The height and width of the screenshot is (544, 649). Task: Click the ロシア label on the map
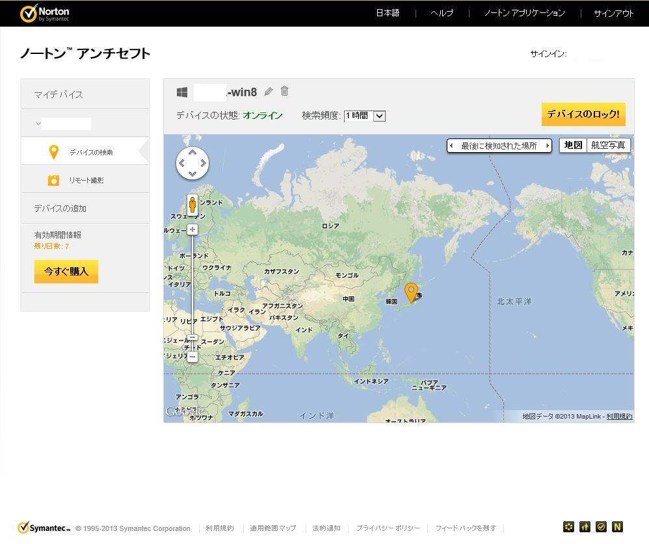pos(330,226)
